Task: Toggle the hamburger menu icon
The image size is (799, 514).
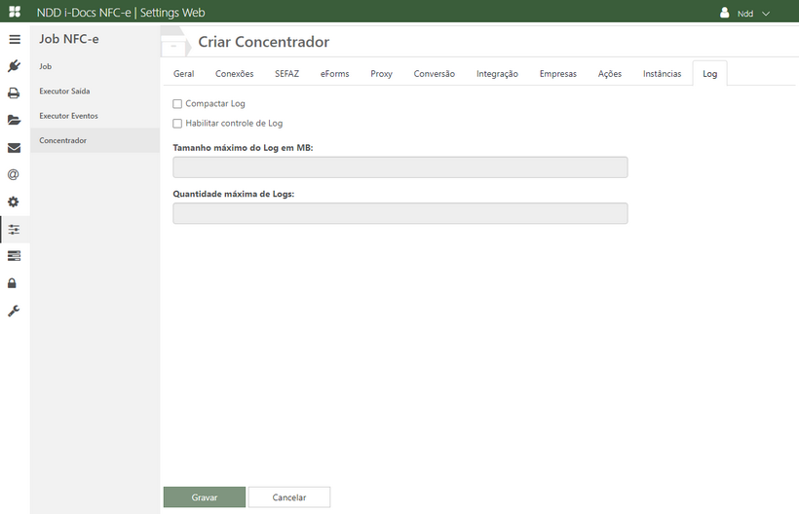Action: (x=15, y=39)
